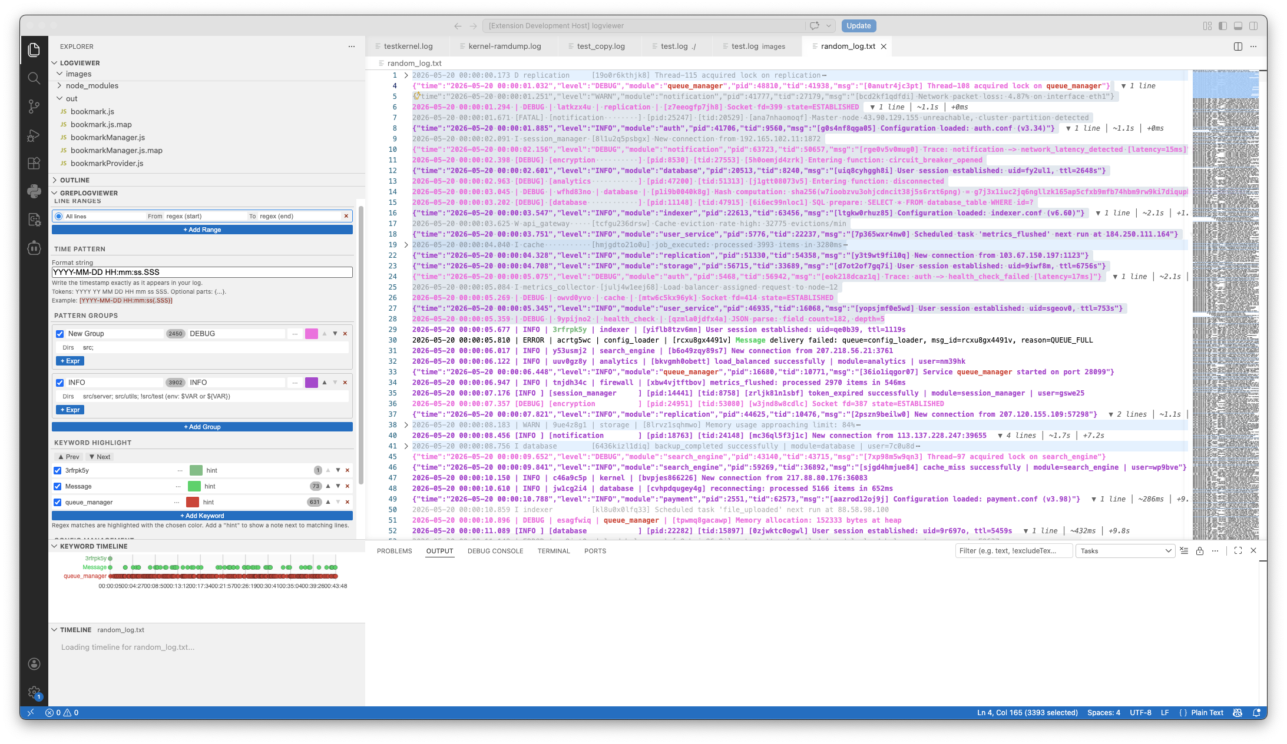Click the Add Range button

coord(202,230)
